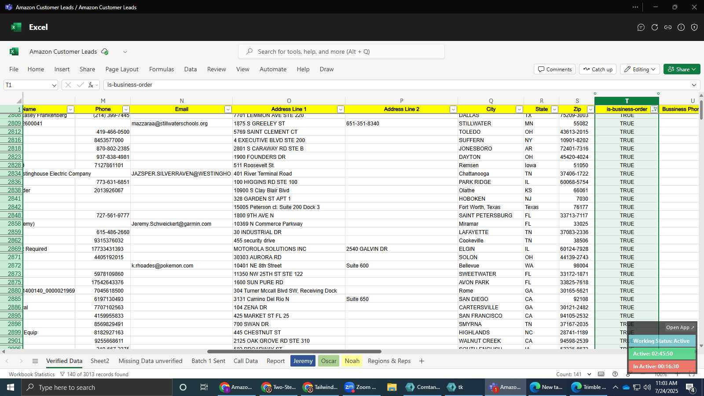This screenshot has height=396, width=704.
Task: Click the enter checkmark in formula bar
Action: point(80,85)
